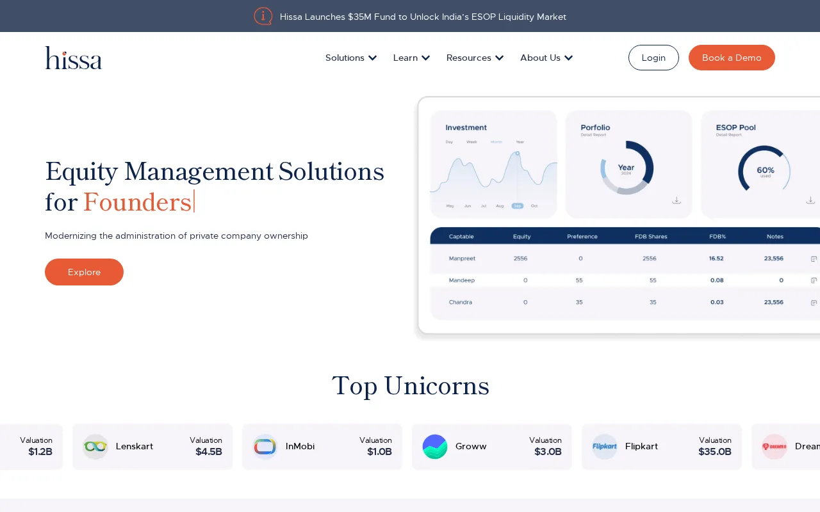Image resolution: width=820 pixels, height=512 pixels.
Task: Click the ESOP Pool download icon
Action: click(x=810, y=200)
